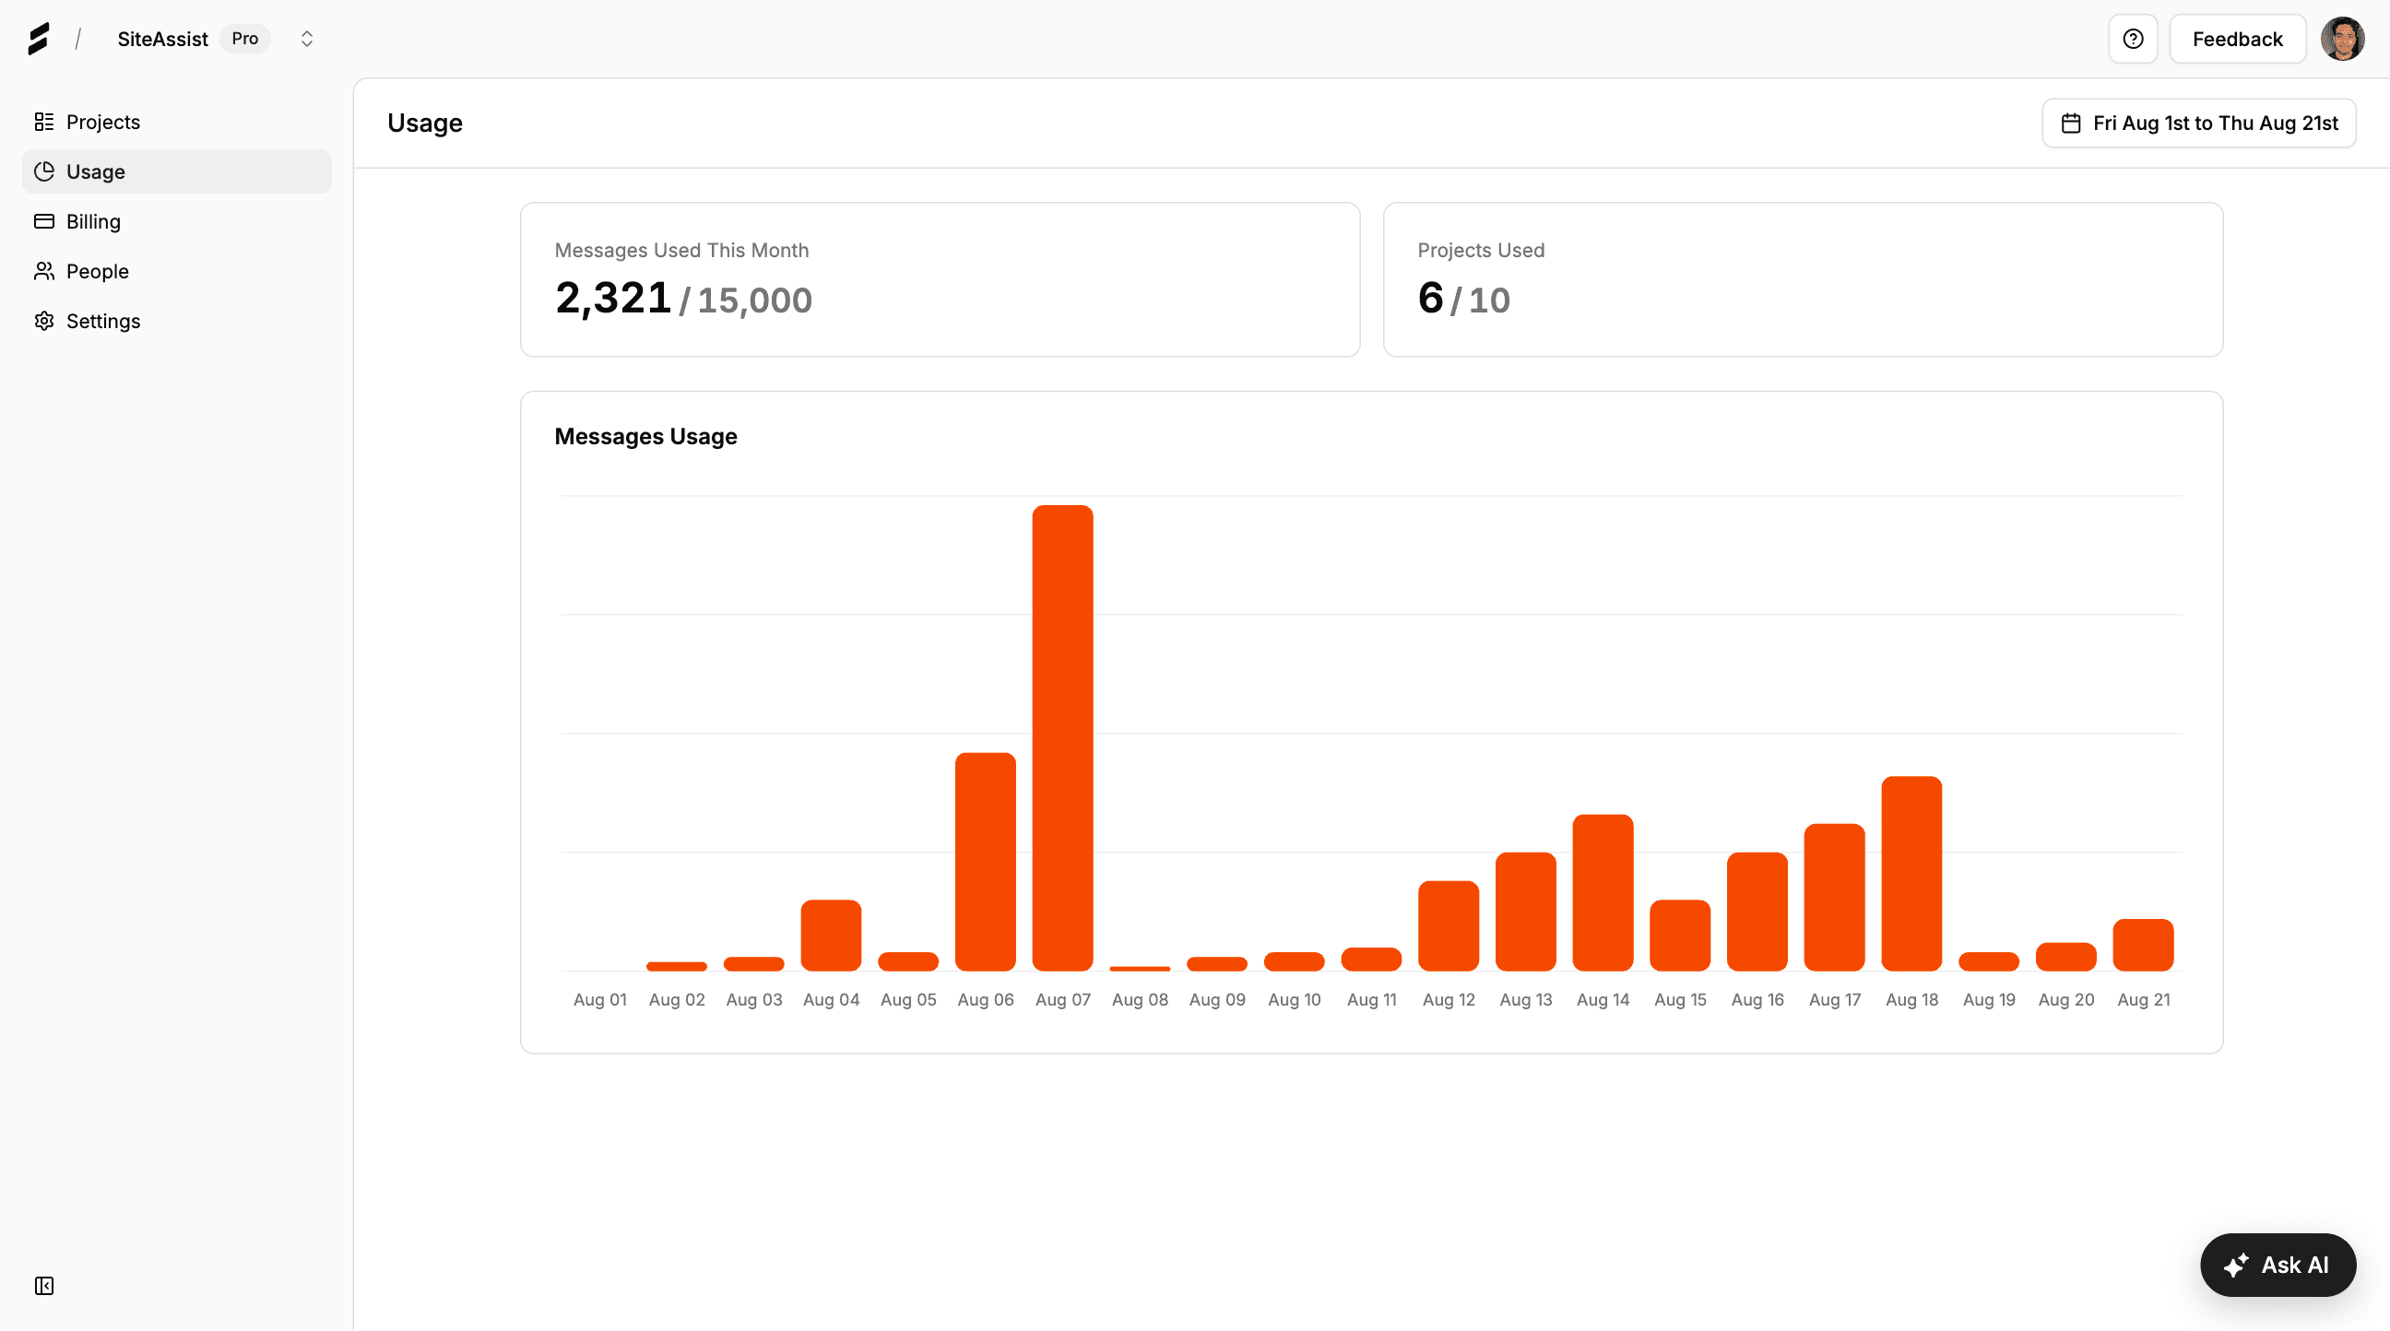Open Billing via the credit card icon
The image size is (2390, 1331).
43,220
